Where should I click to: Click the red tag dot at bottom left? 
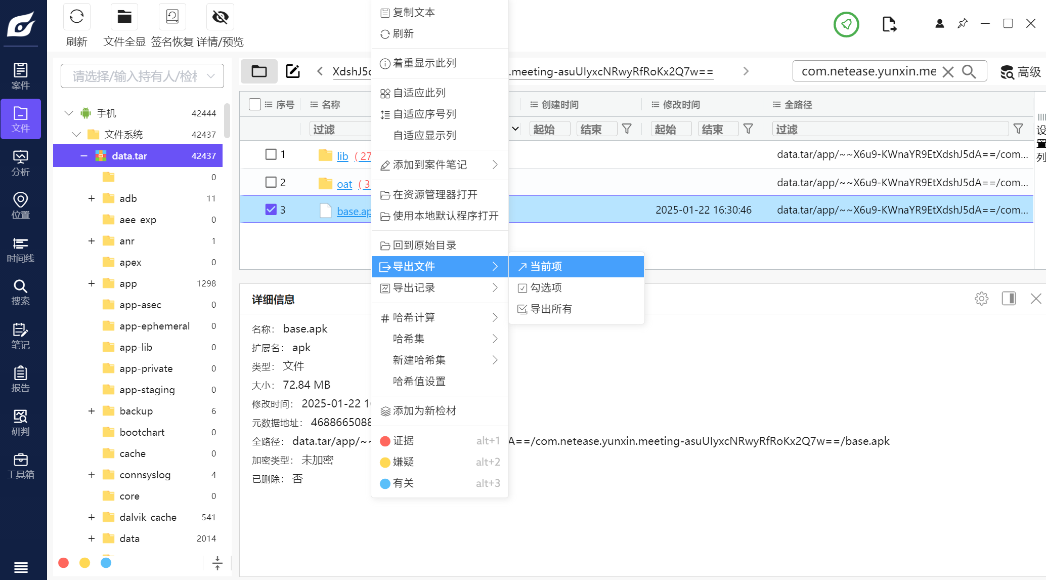pos(64,563)
